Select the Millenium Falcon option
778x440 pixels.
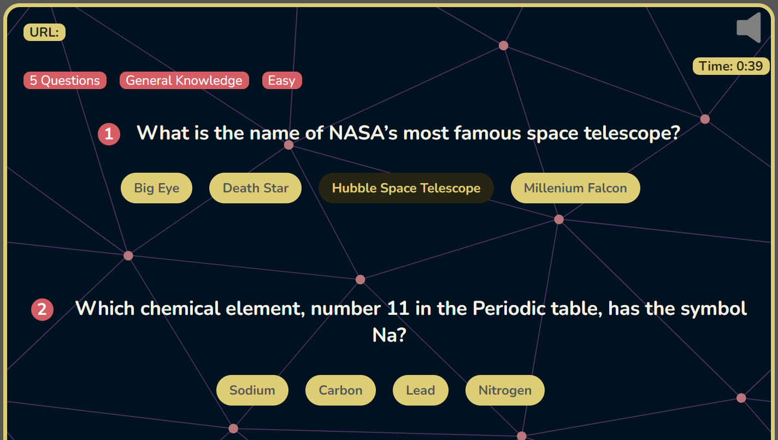(575, 188)
